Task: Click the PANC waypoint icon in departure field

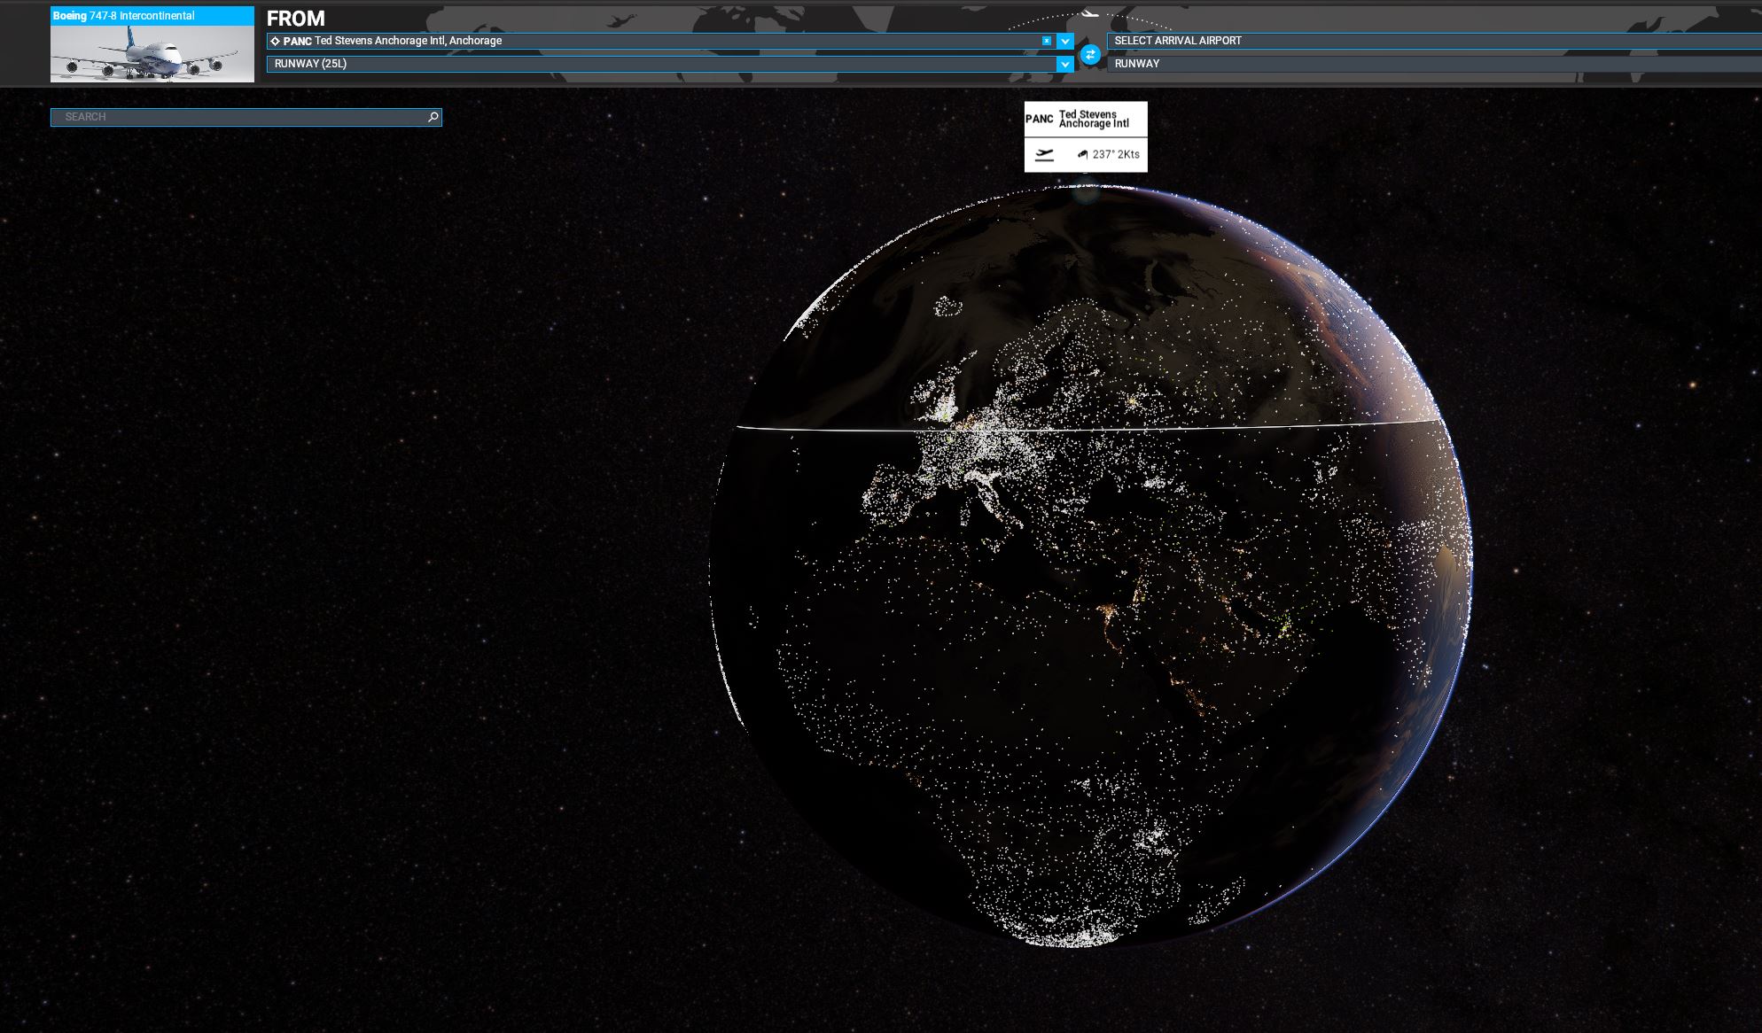Action: (x=275, y=41)
